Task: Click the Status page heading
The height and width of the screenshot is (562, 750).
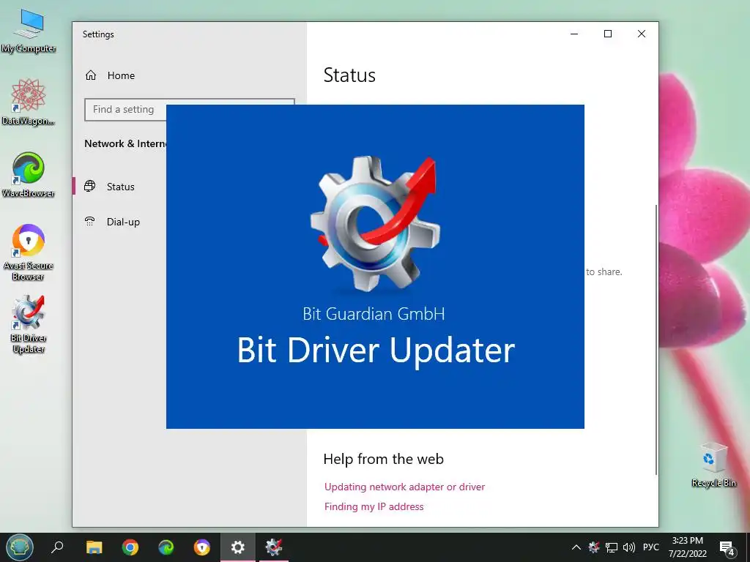Action: click(x=349, y=75)
